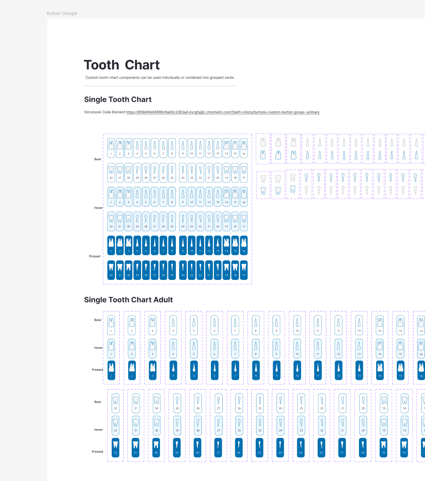Open the Storybook chromatic.com link

(x=223, y=112)
